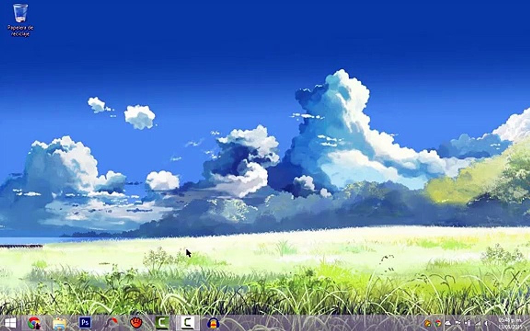This screenshot has width=530, height=331.
Task: Click the red-and-gray swoosh taskbar icon
Action: [x=111, y=323]
